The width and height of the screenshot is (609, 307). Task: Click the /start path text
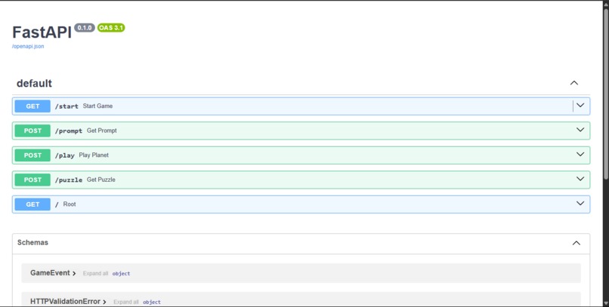coord(66,106)
